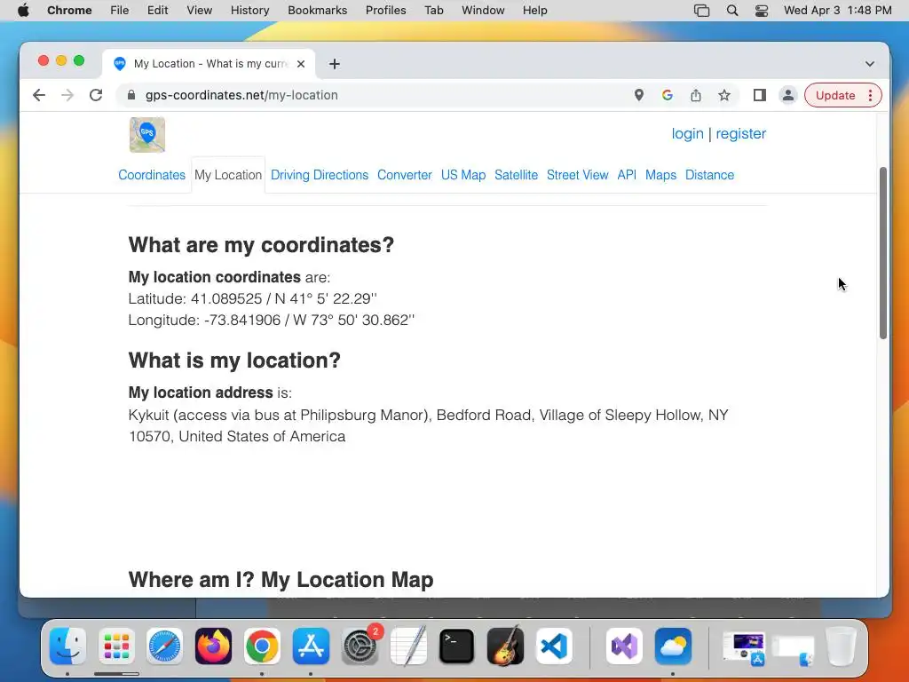Click the register link
The height and width of the screenshot is (682, 909).
(741, 133)
